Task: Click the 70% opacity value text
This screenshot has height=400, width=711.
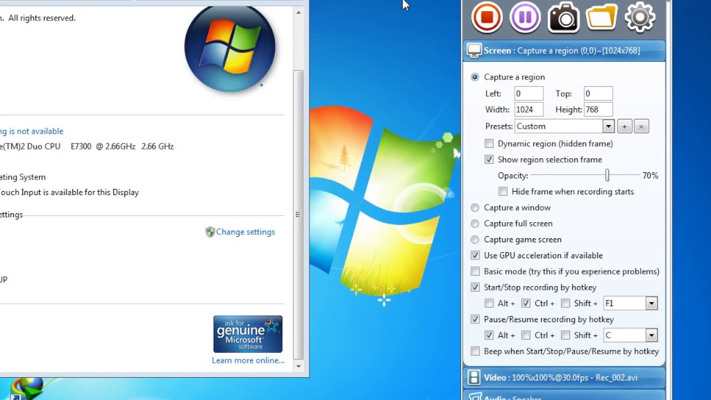Action: [650, 176]
